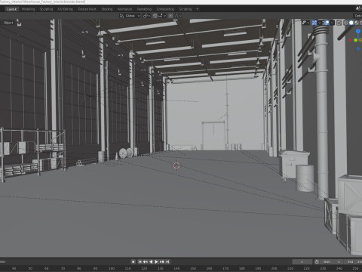
Task: Jump to the timeline end frame
Action: [x=167, y=261]
